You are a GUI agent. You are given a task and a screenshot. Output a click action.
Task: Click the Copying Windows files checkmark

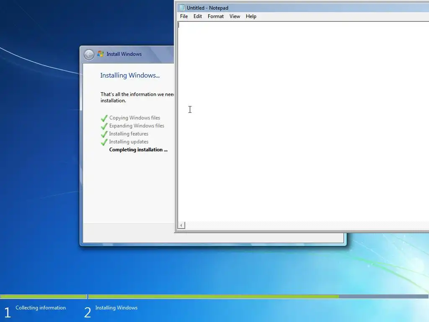104,118
